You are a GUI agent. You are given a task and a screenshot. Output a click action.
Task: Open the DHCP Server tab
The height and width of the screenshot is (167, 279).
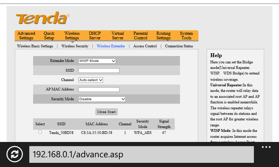95,36
